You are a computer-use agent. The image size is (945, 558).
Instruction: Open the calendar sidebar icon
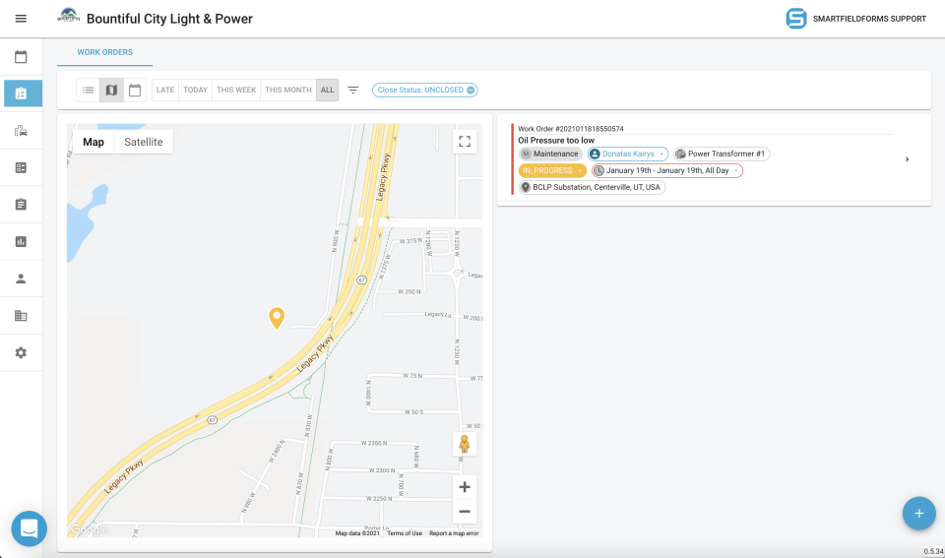click(21, 57)
